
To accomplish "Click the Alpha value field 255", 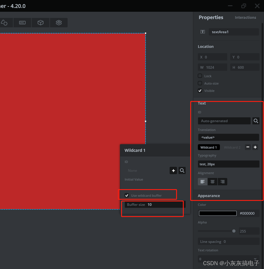I will click(249, 231).
